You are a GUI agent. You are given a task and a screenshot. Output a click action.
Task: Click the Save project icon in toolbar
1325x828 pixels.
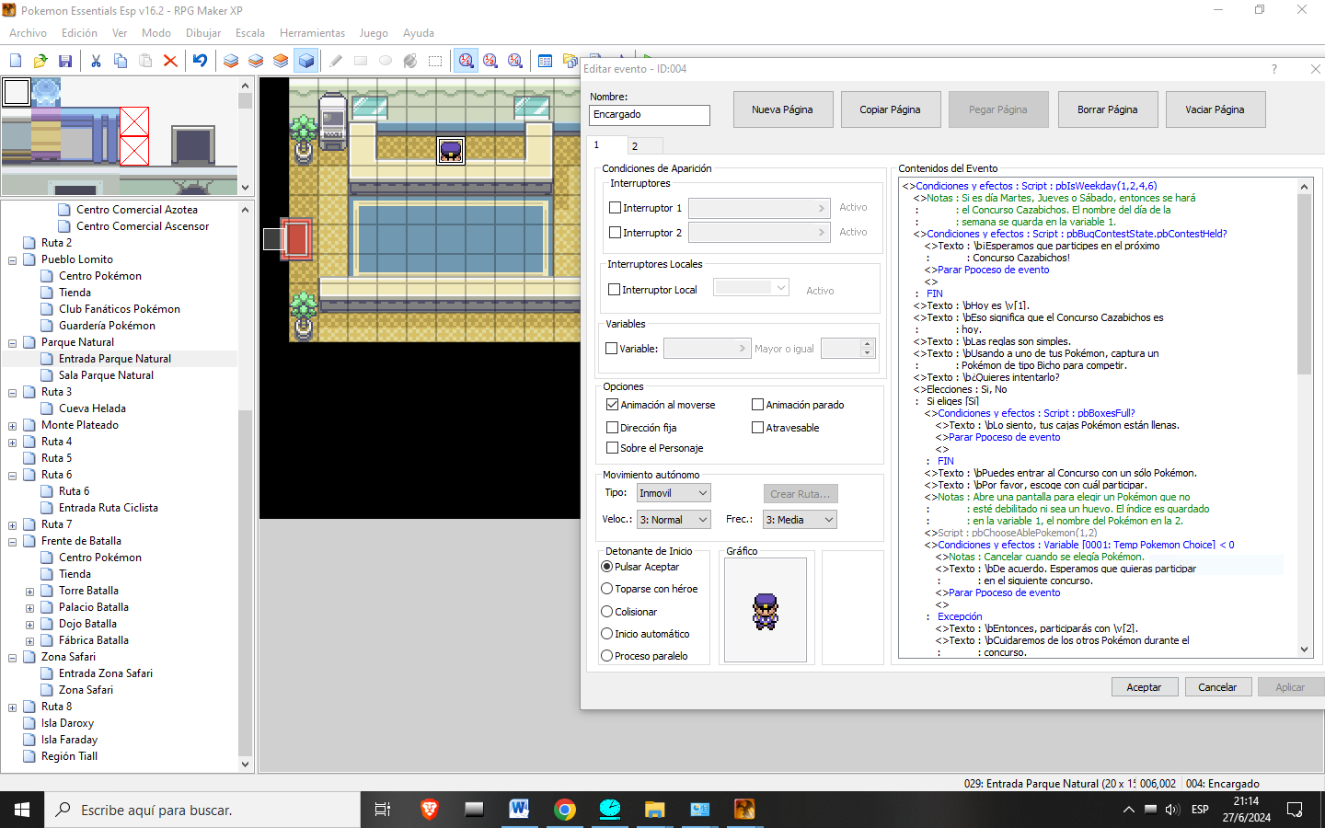[x=65, y=61]
